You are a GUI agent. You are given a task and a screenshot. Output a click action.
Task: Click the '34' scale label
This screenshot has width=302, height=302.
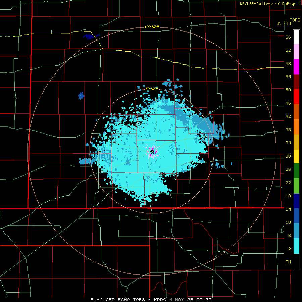pyautogui.click(x=288, y=143)
